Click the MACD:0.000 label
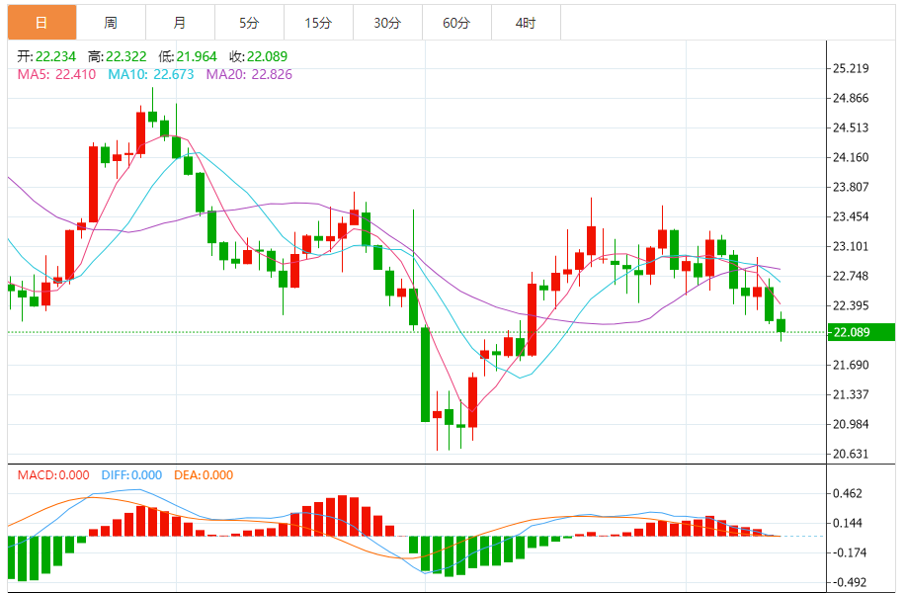Screen dimensions: 905x593 point(53,475)
